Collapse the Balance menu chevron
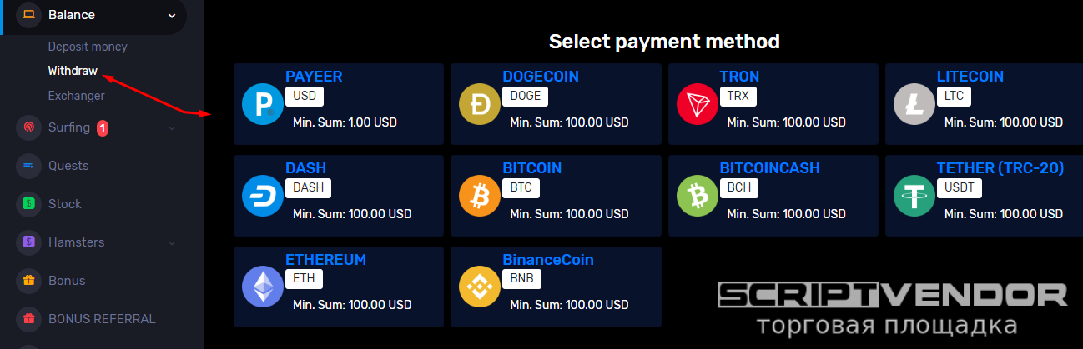This screenshot has height=349, width=1083. [x=172, y=15]
